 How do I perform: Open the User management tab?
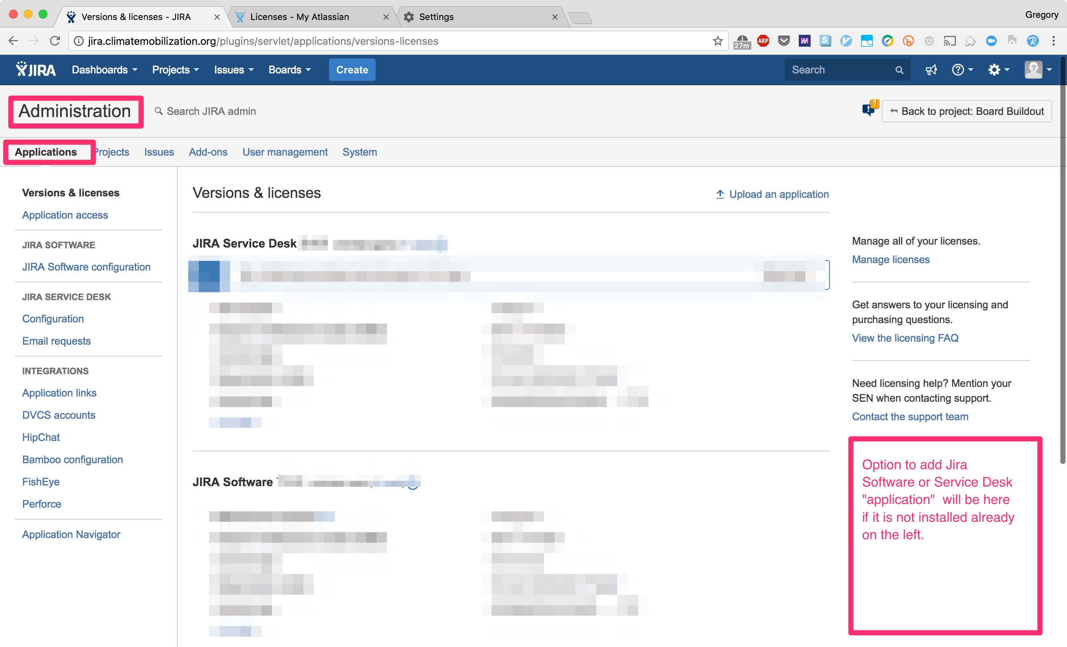tap(285, 152)
